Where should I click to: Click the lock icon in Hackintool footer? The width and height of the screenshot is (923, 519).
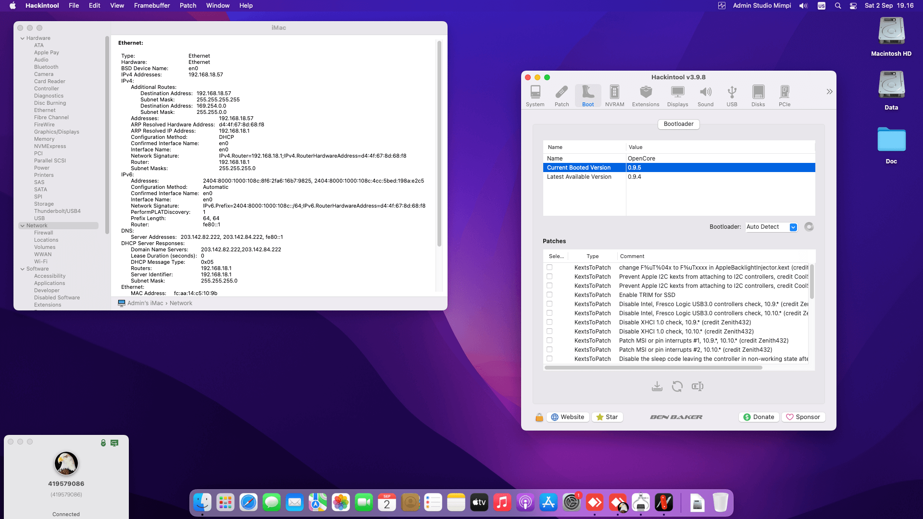coord(539,417)
